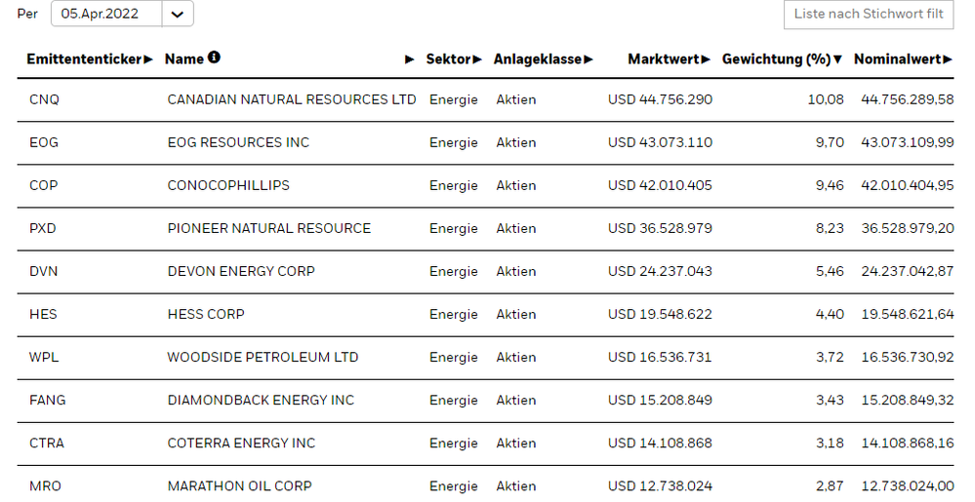Select ticker CNQ
The image size is (975, 502).
(x=44, y=99)
